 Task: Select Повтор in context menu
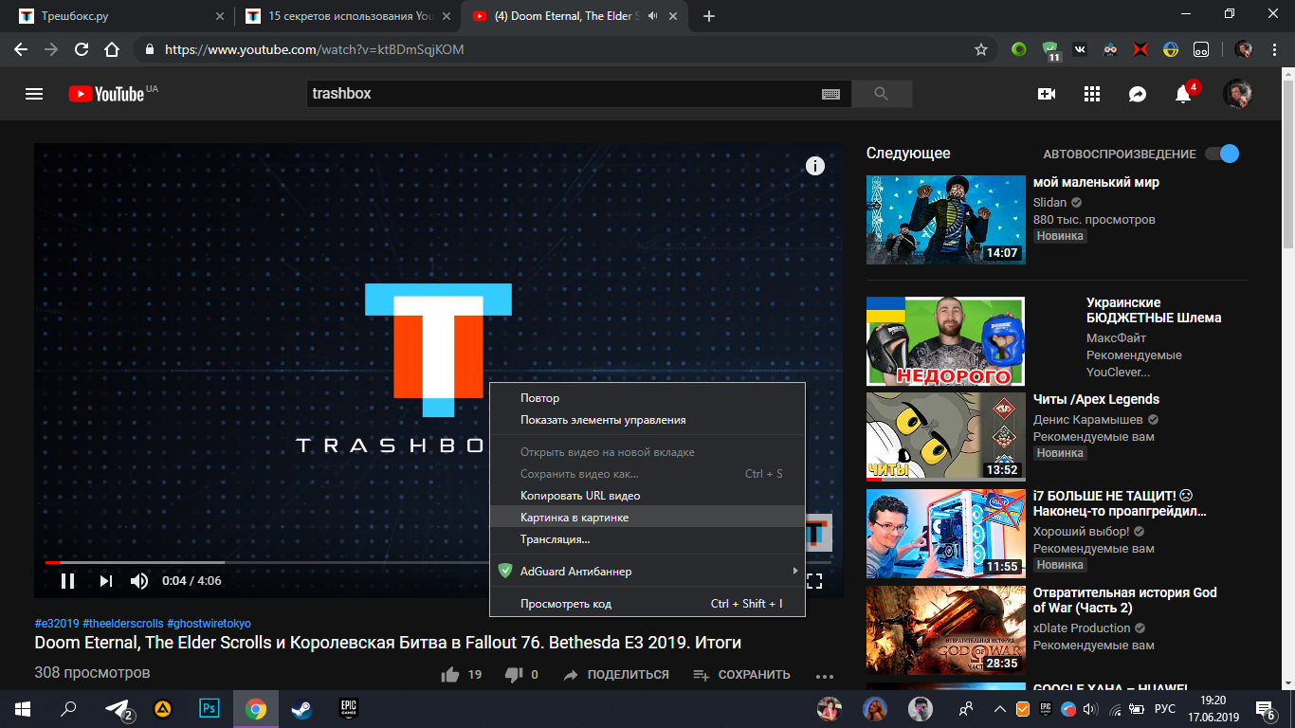(647, 398)
